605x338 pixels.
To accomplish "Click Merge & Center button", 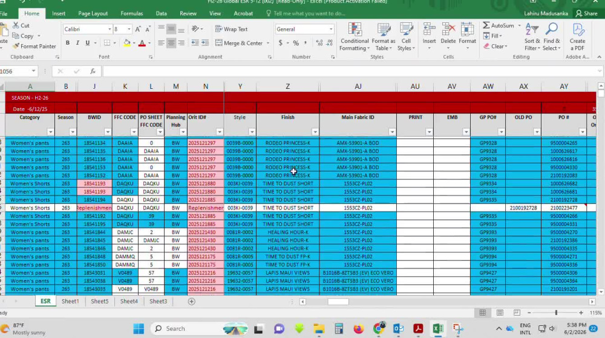I will pyautogui.click(x=239, y=43).
